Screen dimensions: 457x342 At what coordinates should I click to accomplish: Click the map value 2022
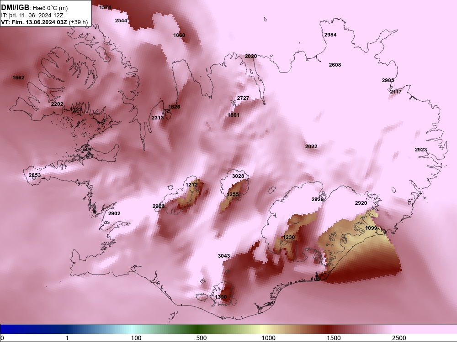(x=311, y=146)
